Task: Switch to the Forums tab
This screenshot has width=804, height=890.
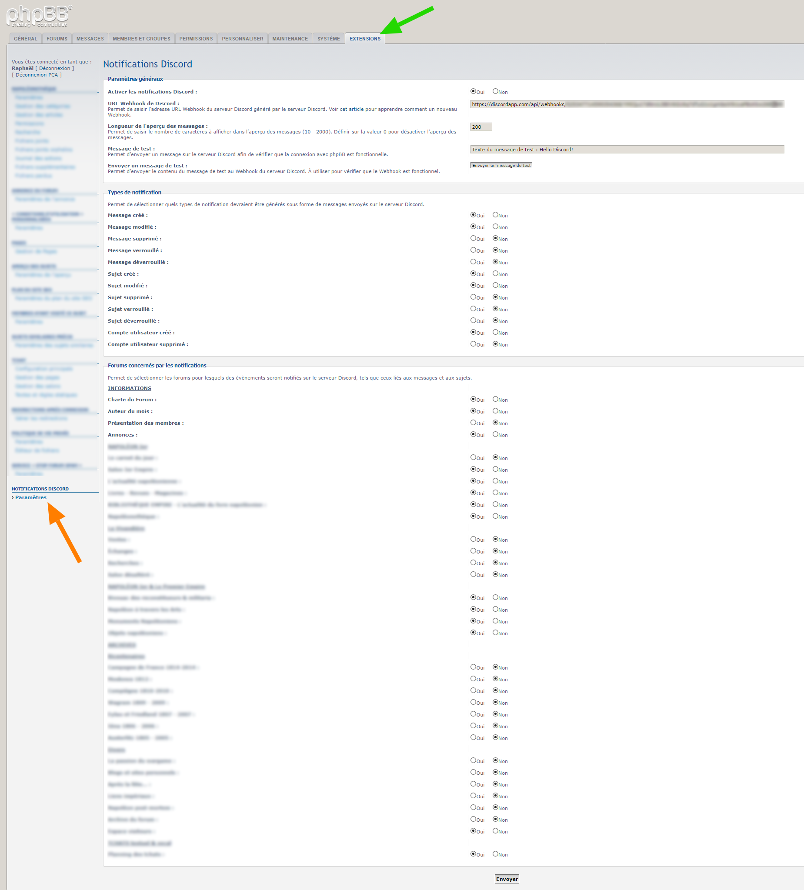Action: (x=57, y=39)
